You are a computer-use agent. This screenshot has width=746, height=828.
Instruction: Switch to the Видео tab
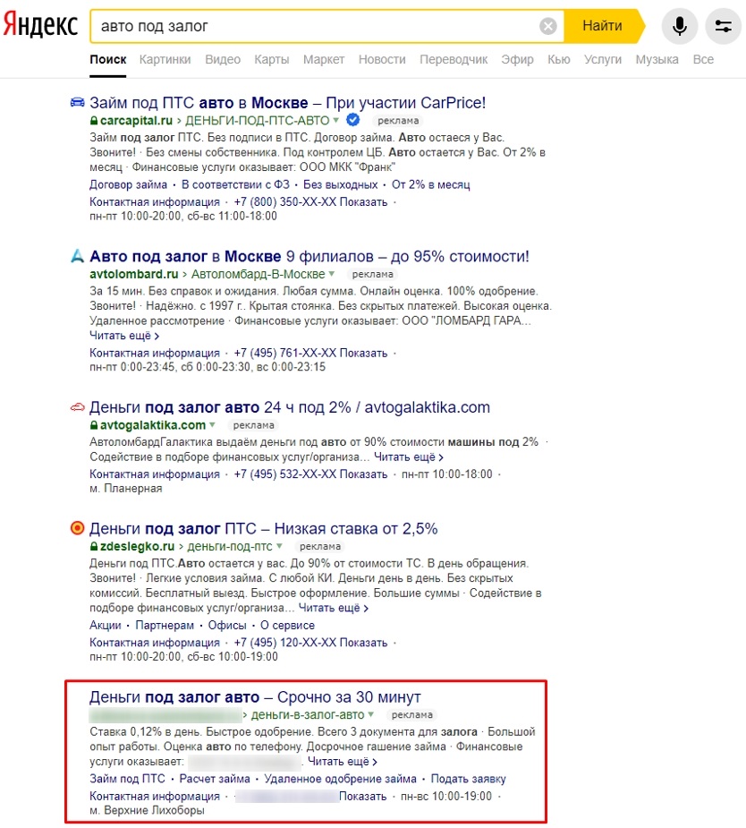pyautogui.click(x=223, y=60)
